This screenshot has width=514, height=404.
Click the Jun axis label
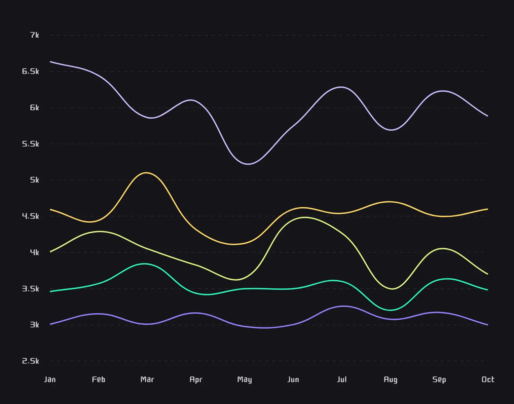click(x=293, y=379)
